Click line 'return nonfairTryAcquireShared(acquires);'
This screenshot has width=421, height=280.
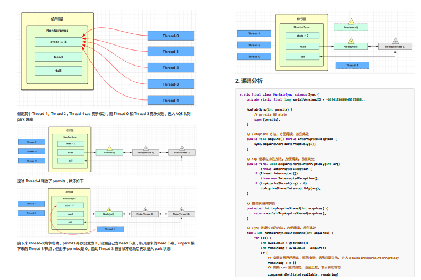click(x=290, y=213)
